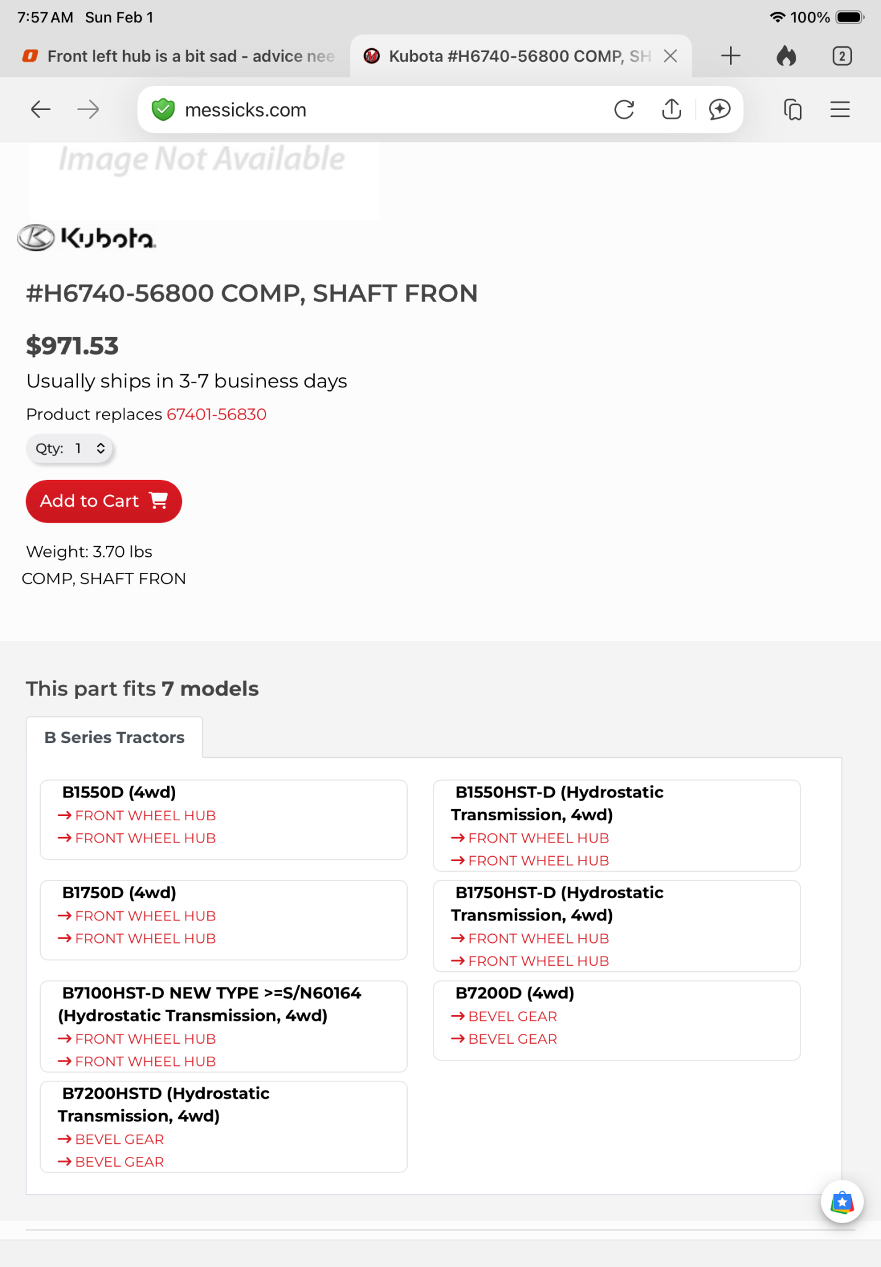Screen dimensions: 881x1267
Task: Open a new browser tab
Action: pyautogui.click(x=731, y=56)
